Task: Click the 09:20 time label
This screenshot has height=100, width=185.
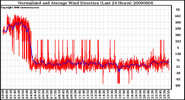Action: 67,94
